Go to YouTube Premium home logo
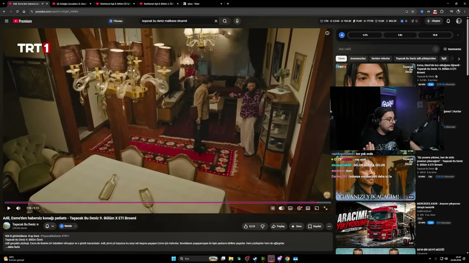The image size is (469, 263). 23,21
